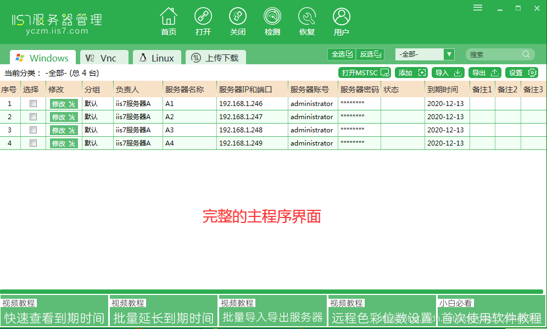Open the hamburger menu in title bar

click(x=478, y=8)
